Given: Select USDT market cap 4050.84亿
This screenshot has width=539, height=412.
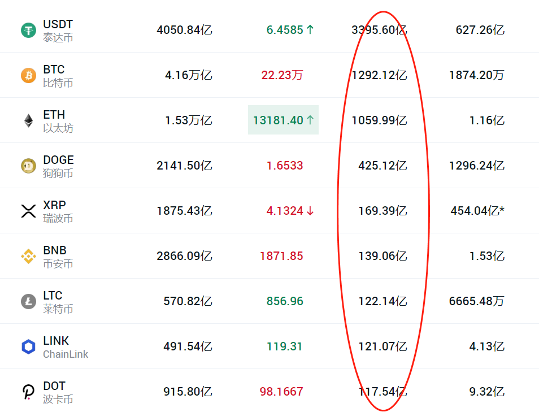Looking at the screenshot, I should tap(185, 30).
